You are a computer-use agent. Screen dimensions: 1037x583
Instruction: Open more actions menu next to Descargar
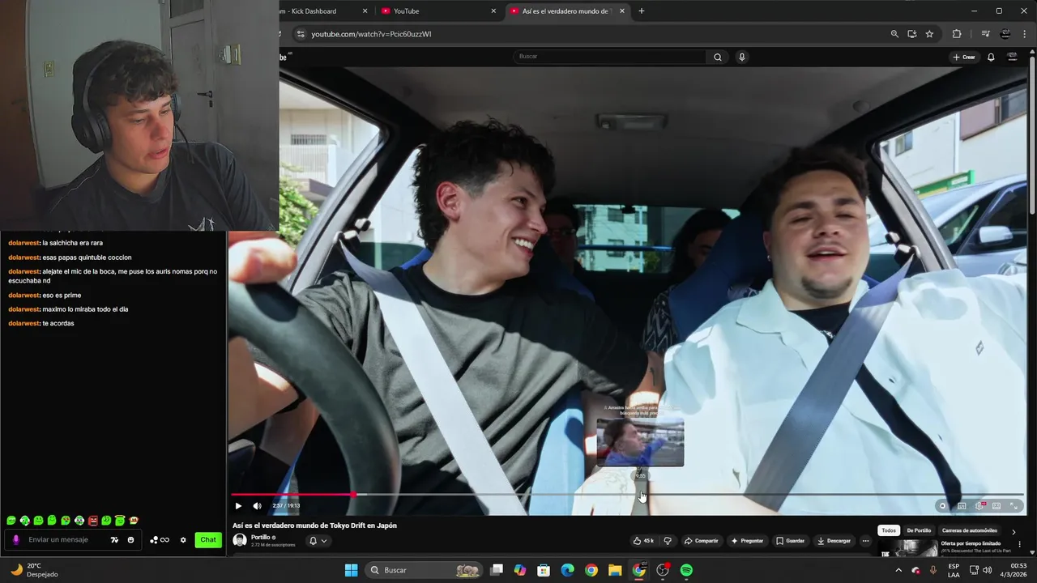(866, 541)
